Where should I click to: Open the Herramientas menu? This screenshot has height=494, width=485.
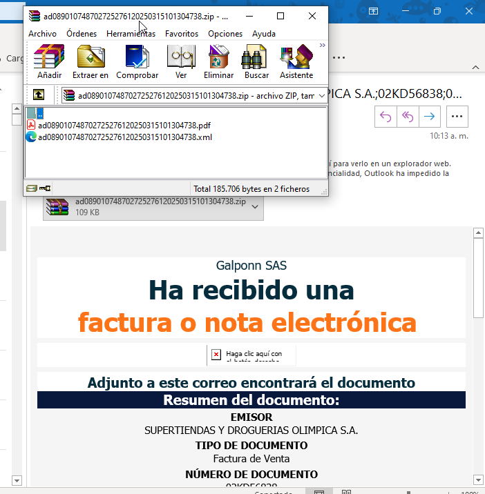[x=131, y=34]
